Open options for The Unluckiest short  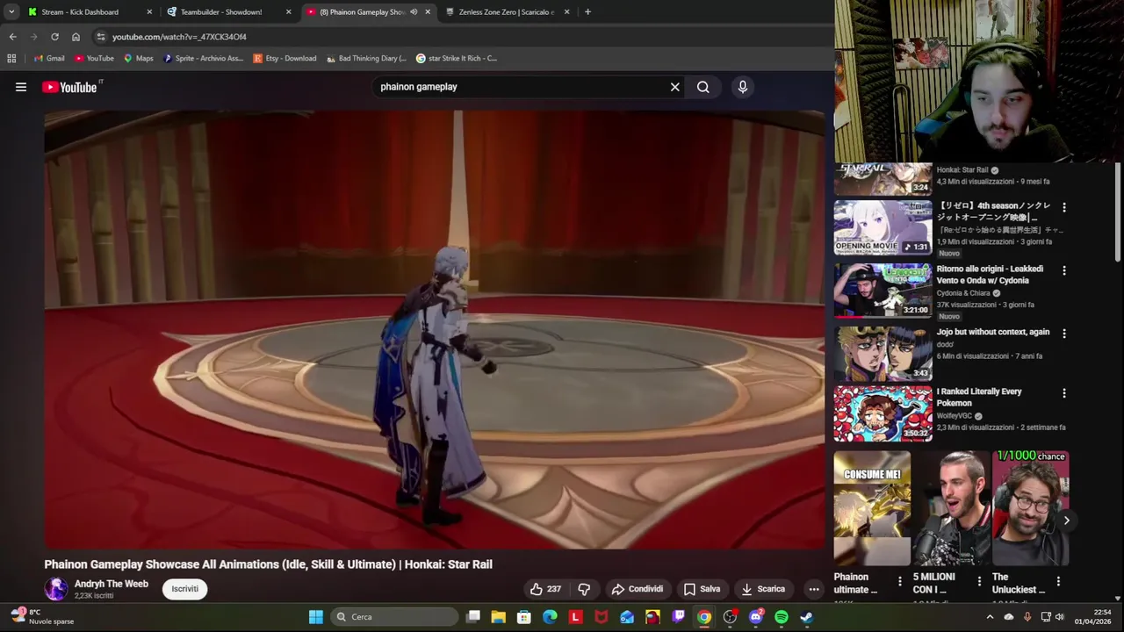pos(1058,581)
